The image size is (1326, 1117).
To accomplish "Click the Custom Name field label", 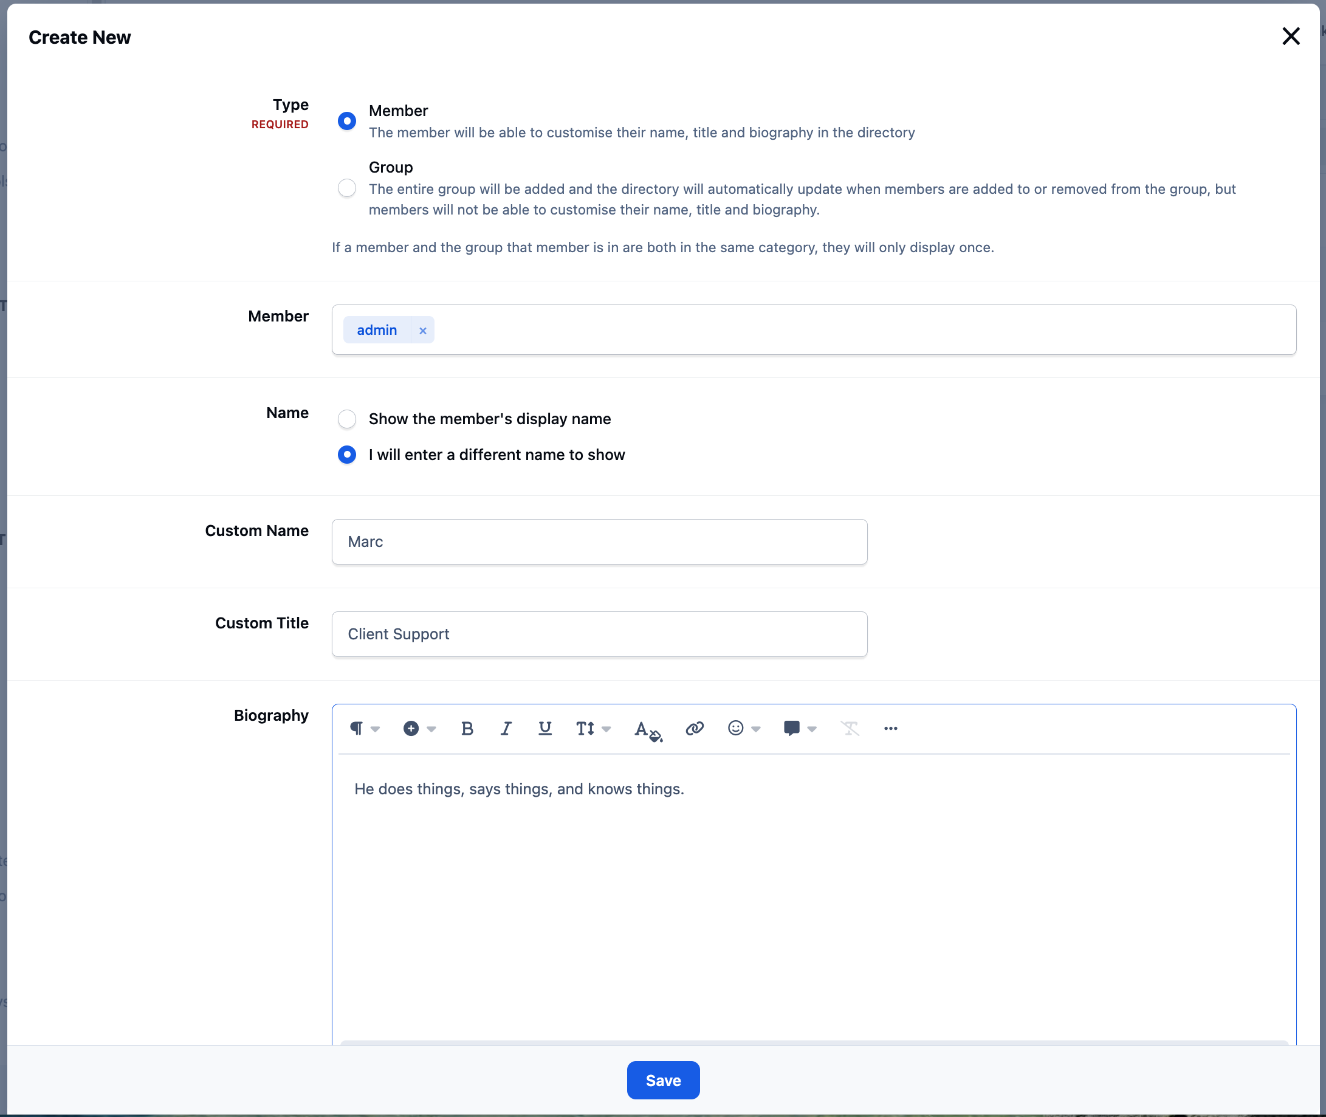I will tap(256, 531).
